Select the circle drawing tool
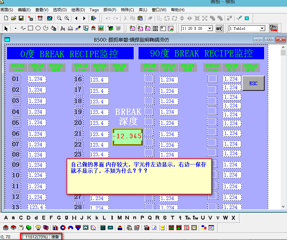 pyautogui.click(x=38, y=28)
